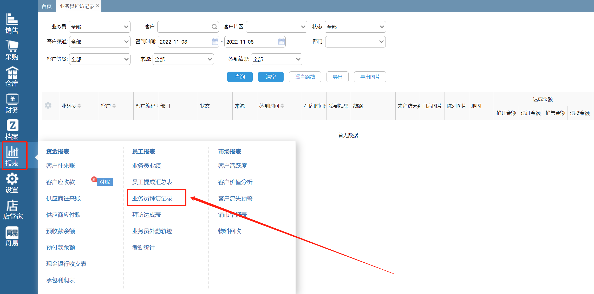This screenshot has height=294, width=594.
Task: Click the 清空 clear button
Action: (x=271, y=77)
